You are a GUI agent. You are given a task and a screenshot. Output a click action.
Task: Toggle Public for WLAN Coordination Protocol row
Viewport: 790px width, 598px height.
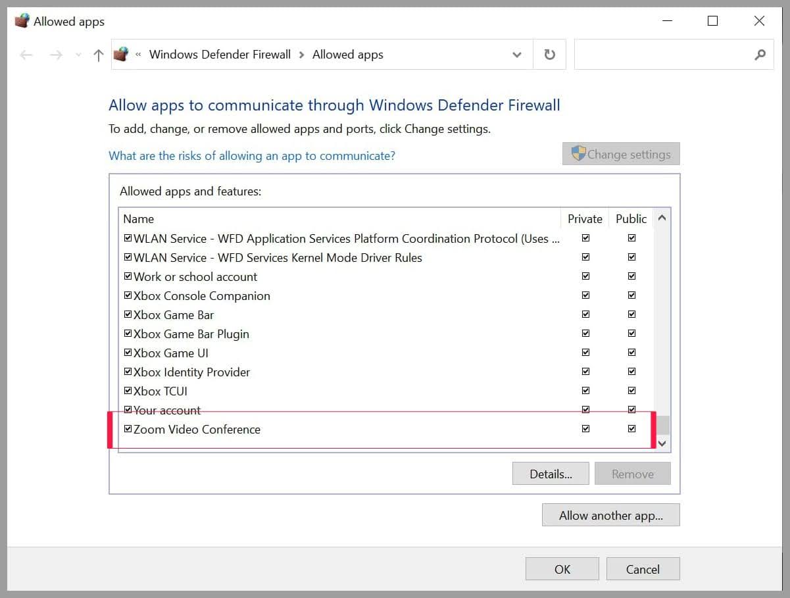coord(631,238)
